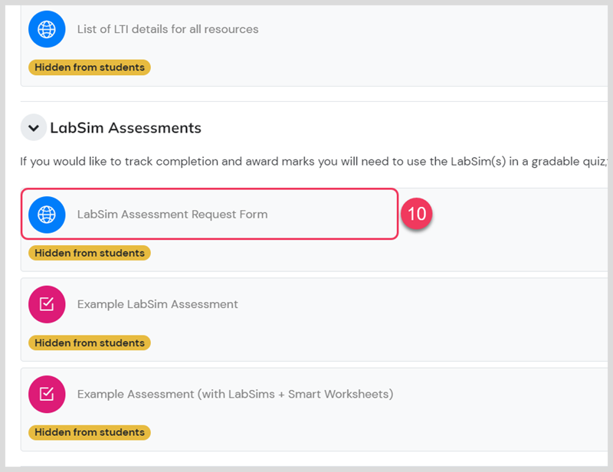Select the LabSim Assessments section heading

(x=126, y=128)
